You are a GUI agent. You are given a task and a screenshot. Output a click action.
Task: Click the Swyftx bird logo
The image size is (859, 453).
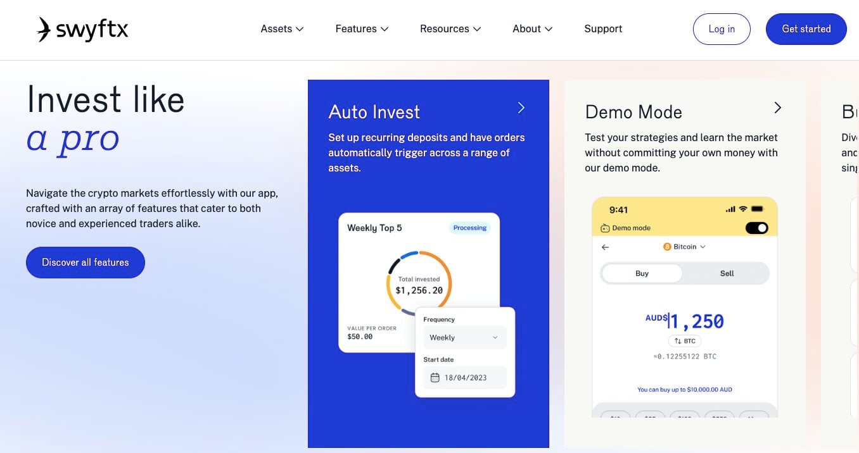click(44, 29)
